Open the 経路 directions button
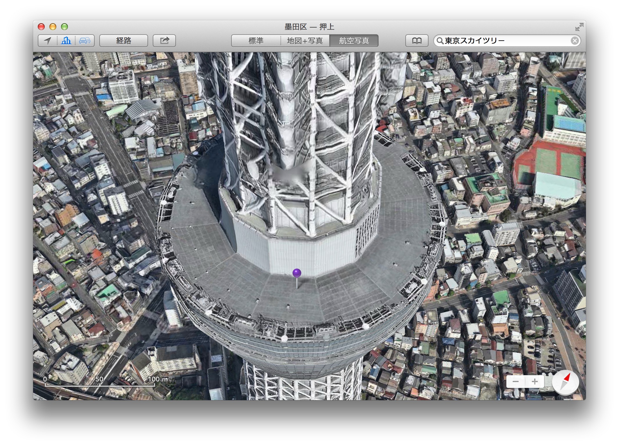Screen dimensions: 619x446 124,41
